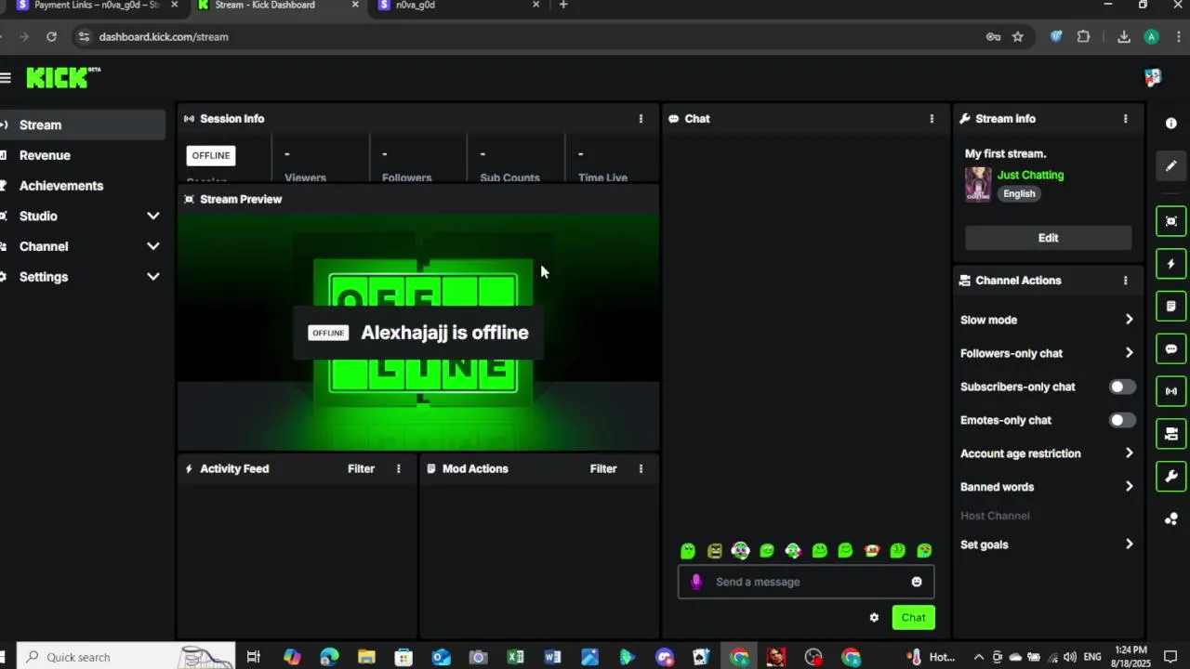This screenshot has width=1190, height=669.
Task: Select Stream in the sidebar
Action: [x=83, y=125]
